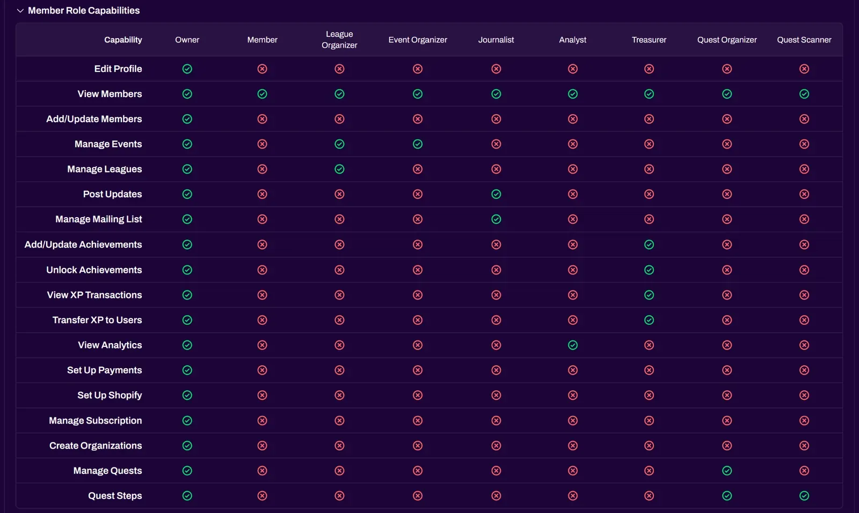Click the Journalist checkmark for Manage Mailing List
This screenshot has width=859, height=513.
tap(496, 219)
